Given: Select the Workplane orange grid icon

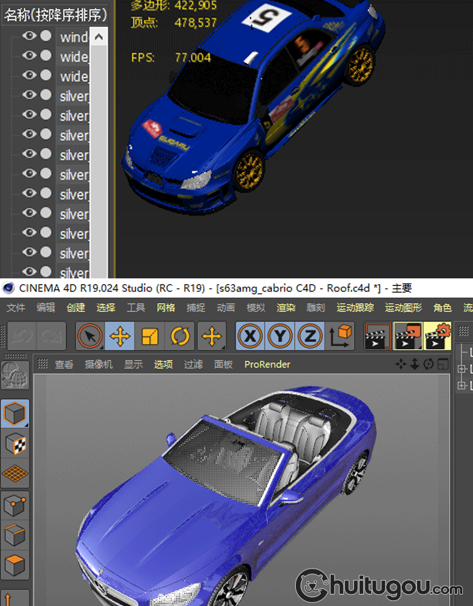Looking at the screenshot, I should click(15, 473).
